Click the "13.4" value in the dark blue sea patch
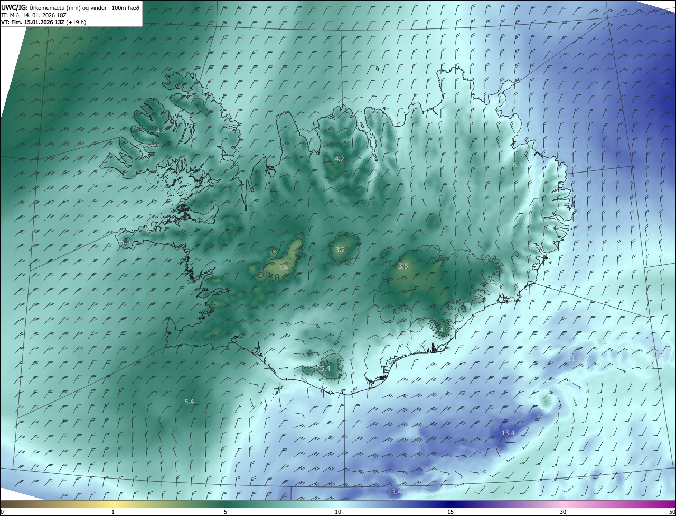Image resolution: width=676 pixels, height=516 pixels. (x=508, y=433)
